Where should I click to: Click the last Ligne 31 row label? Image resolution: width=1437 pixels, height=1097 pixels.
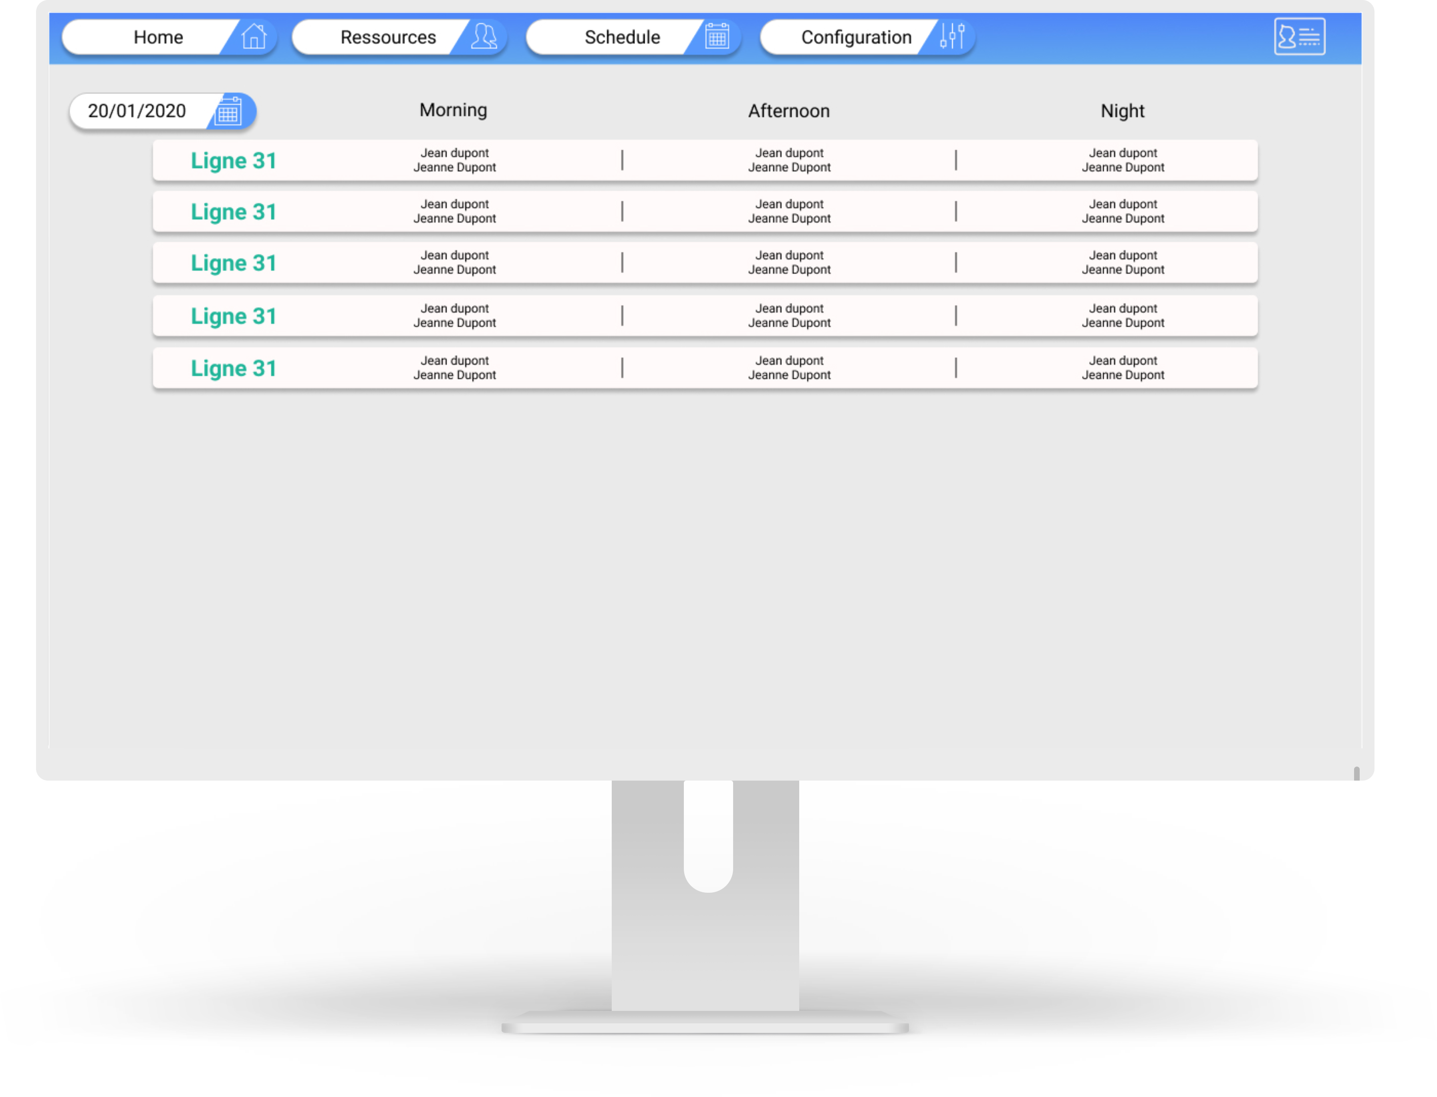click(234, 368)
